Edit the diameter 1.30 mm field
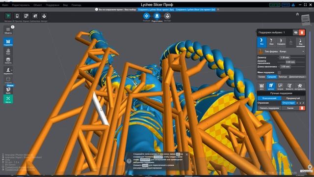314x177 pixels. 285,58
